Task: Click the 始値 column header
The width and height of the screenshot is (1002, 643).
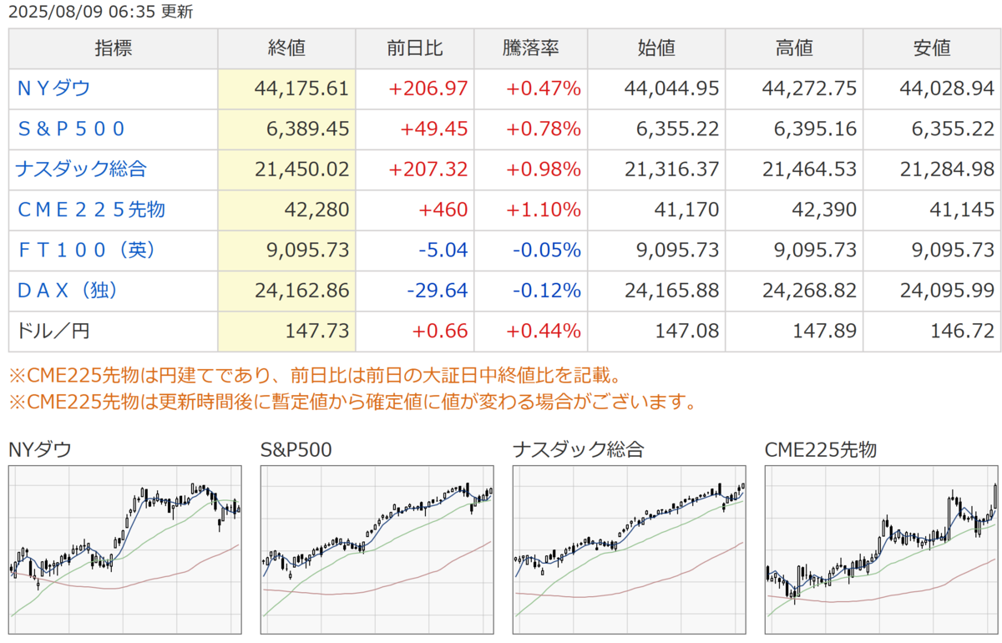Action: tap(656, 48)
